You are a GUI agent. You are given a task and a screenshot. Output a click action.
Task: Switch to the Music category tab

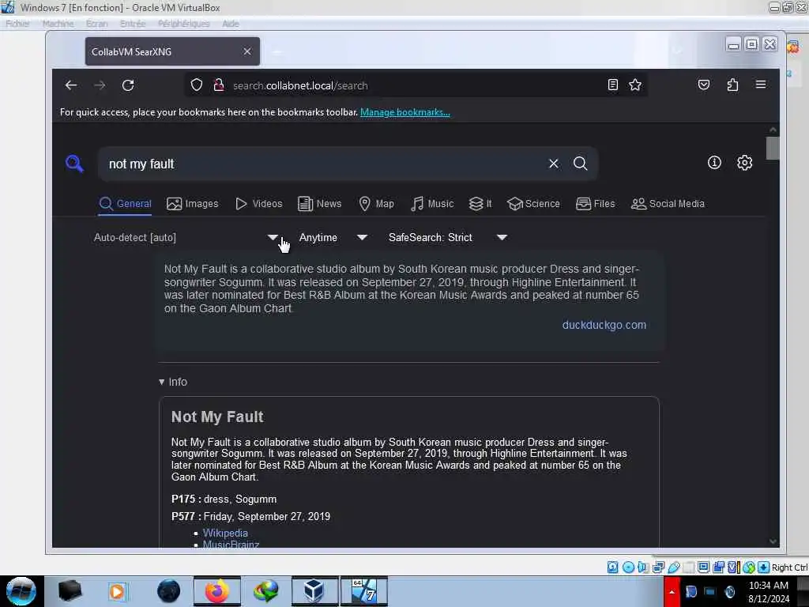[432, 204]
